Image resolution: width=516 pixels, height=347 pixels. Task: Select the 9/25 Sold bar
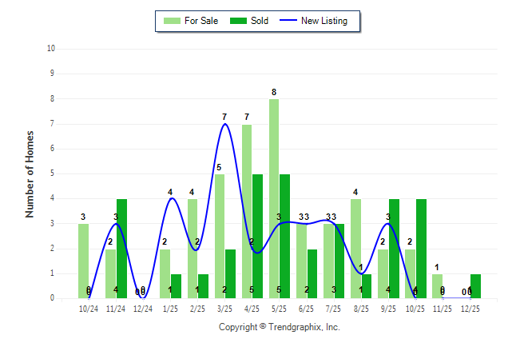point(394,249)
